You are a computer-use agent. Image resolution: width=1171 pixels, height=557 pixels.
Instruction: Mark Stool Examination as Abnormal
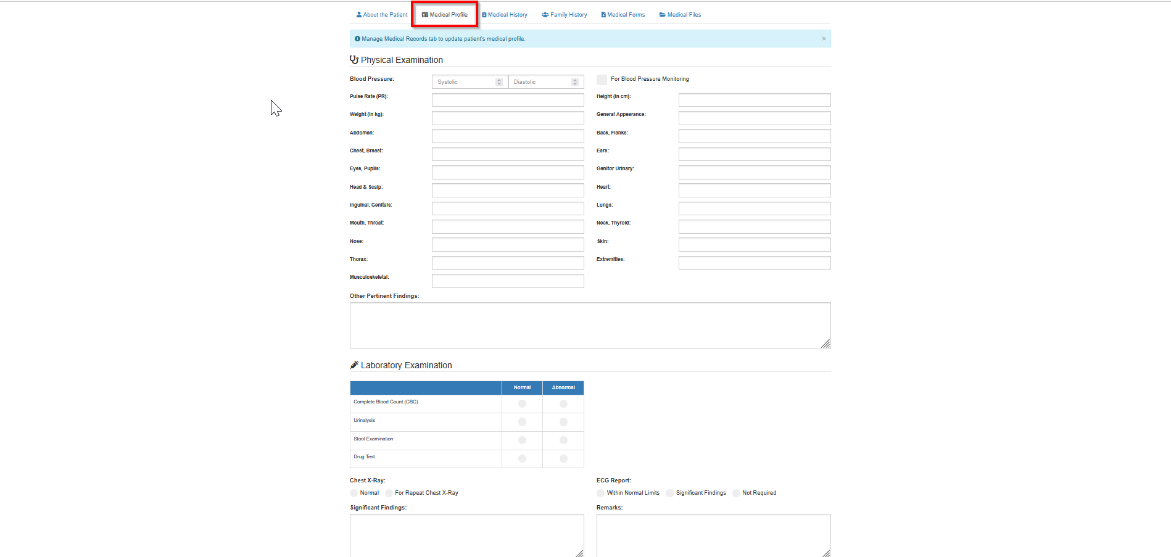563,440
